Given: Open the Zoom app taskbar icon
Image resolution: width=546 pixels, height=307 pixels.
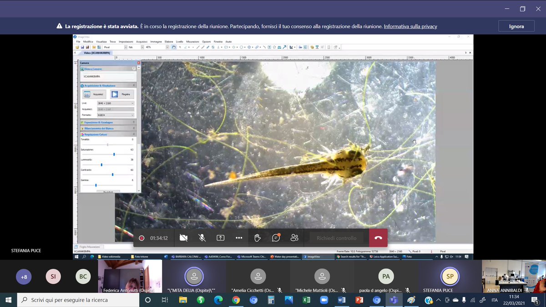Looking at the screenshot, I should 324,300.
